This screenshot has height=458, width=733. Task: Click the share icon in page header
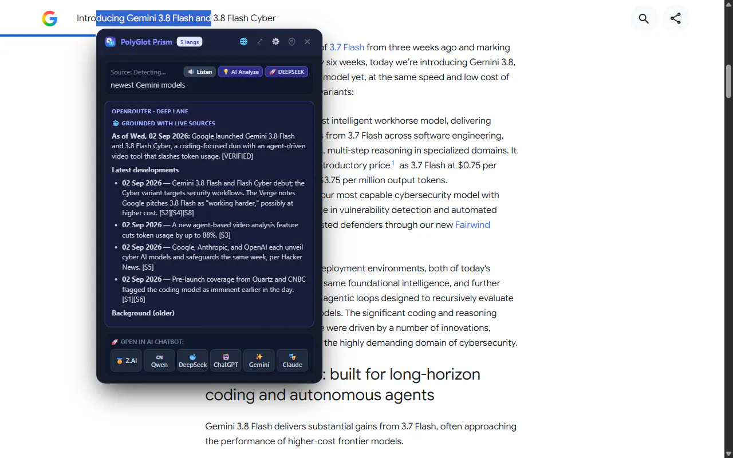click(676, 18)
